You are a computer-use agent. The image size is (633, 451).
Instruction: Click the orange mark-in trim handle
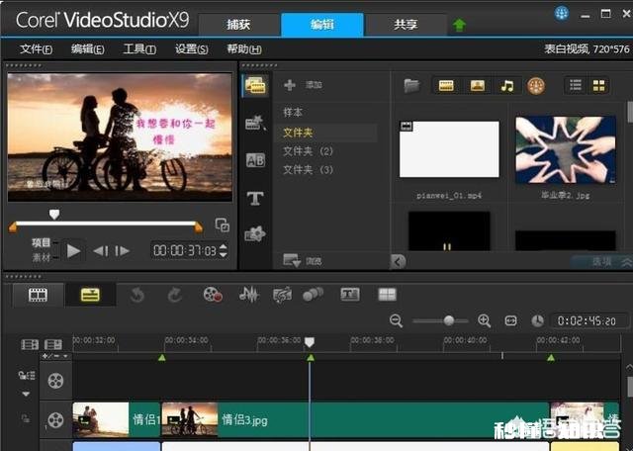[x=13, y=227]
